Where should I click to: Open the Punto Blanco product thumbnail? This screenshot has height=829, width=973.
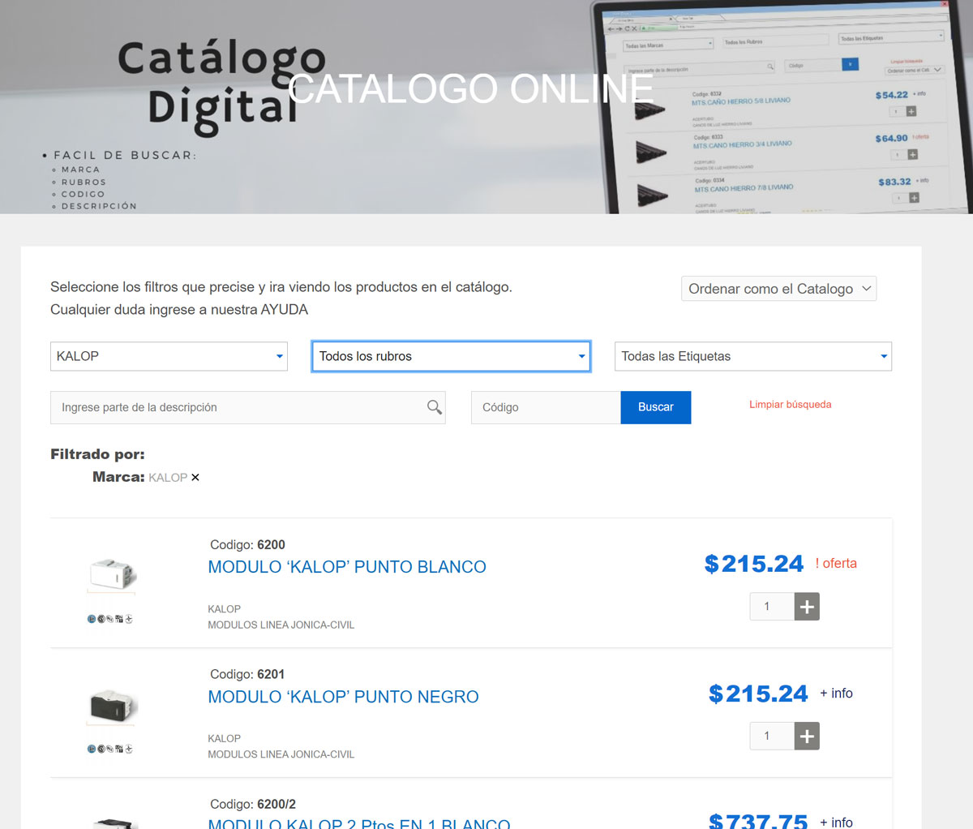112,574
